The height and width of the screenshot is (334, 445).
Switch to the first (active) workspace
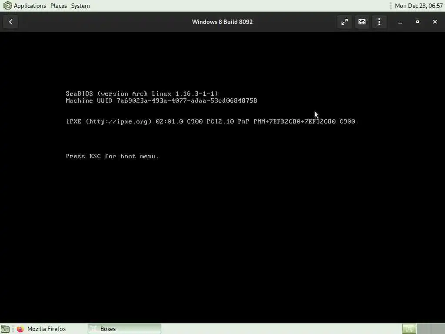click(x=409, y=329)
